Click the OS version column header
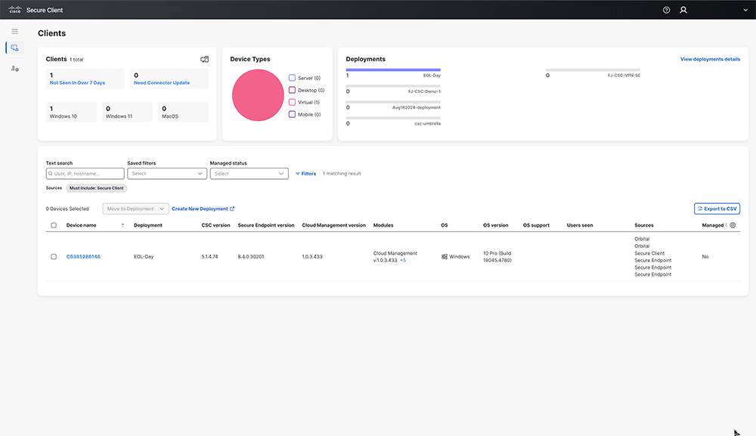 click(x=496, y=225)
